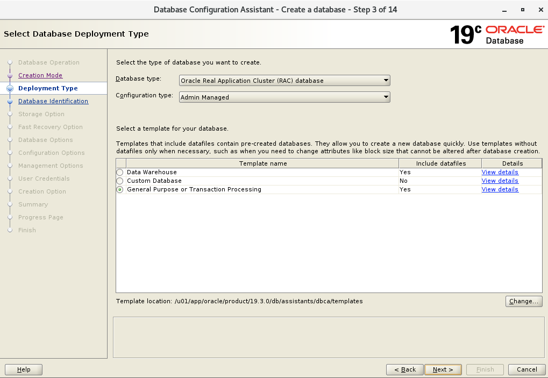Go to the Creation Mode step
Image resolution: width=548 pixels, height=378 pixels.
pos(40,75)
